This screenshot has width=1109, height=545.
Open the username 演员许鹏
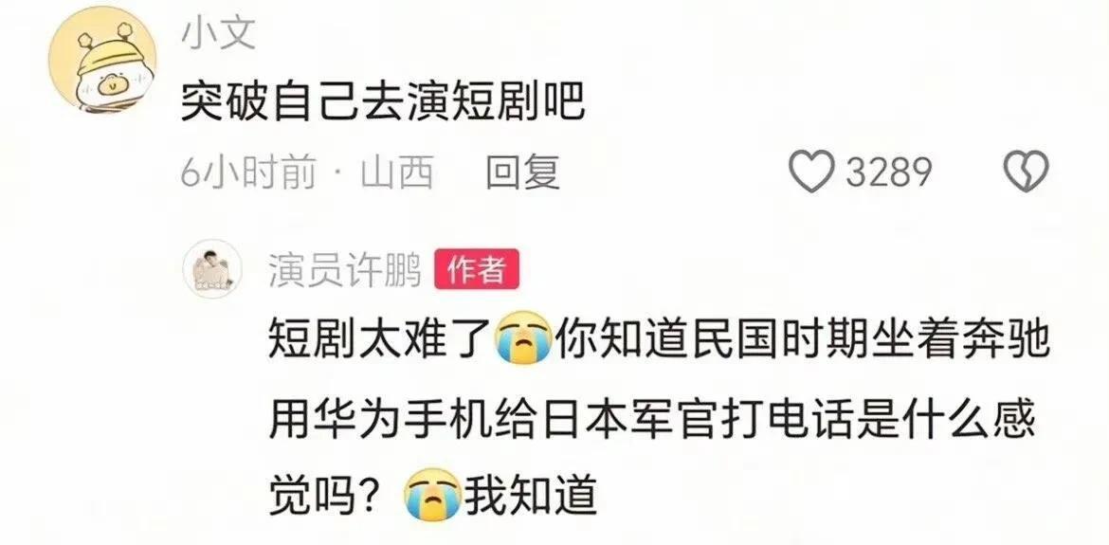tap(345, 269)
